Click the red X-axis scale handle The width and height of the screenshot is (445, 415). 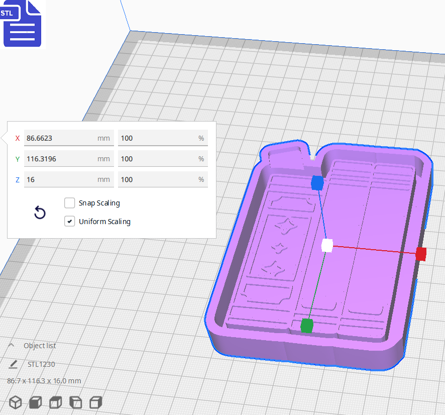[x=420, y=254]
